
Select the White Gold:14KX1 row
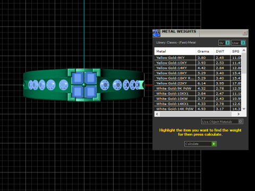tap(198, 104)
